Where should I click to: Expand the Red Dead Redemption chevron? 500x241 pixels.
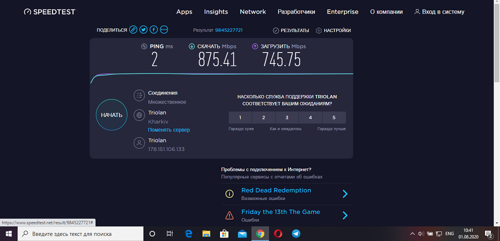click(x=344, y=194)
